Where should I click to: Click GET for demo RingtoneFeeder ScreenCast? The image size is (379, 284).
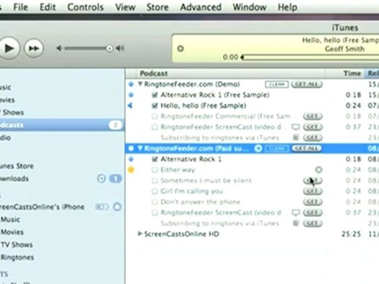point(313,127)
